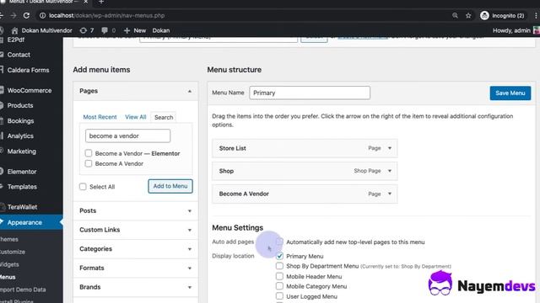This screenshot has width=540, height=303.
Task: Open Templates in the admin sidebar
Action: (22, 187)
